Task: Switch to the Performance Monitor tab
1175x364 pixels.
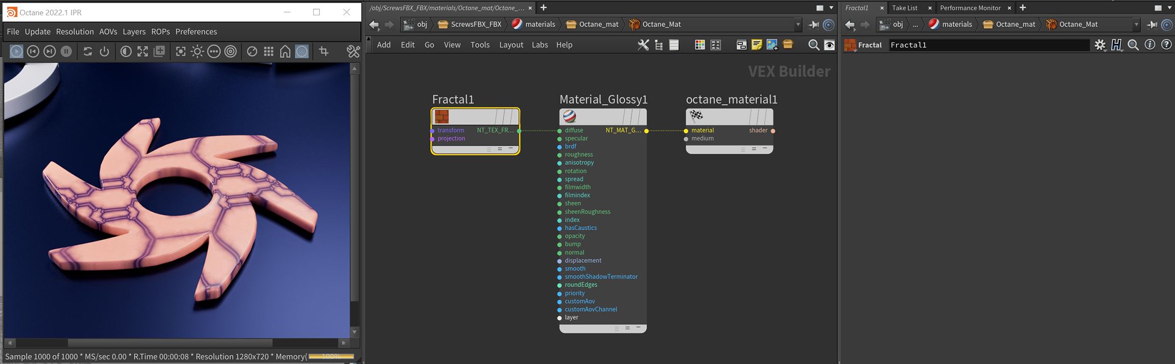Action: click(970, 8)
